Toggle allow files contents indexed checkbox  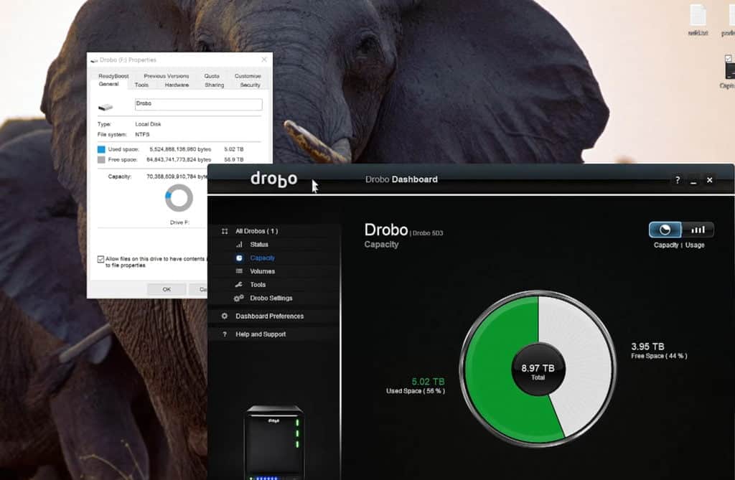[100, 259]
